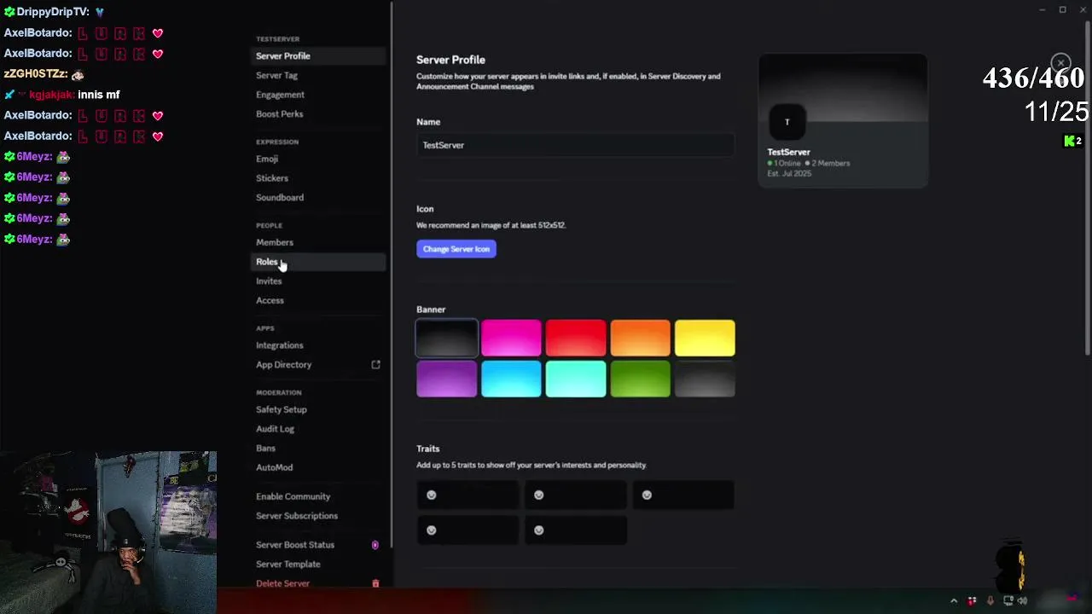Select the red banner color

576,338
